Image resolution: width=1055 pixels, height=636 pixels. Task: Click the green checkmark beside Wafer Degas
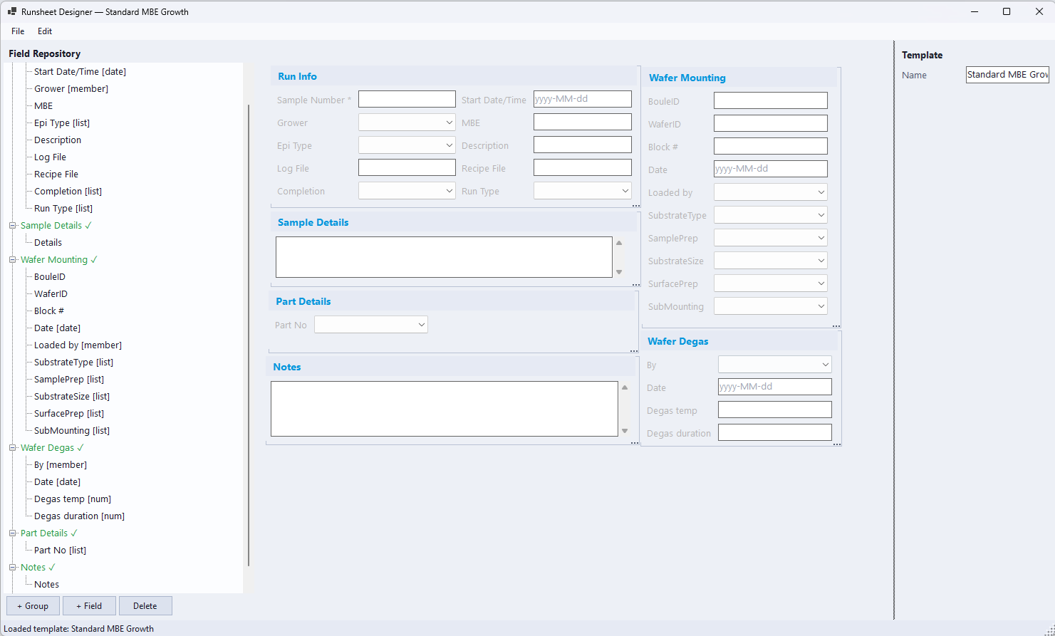coord(78,447)
